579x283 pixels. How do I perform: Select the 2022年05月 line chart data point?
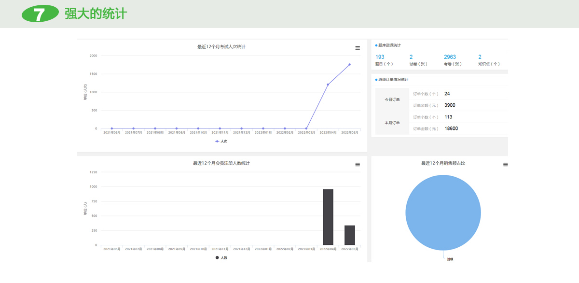pyautogui.click(x=349, y=64)
